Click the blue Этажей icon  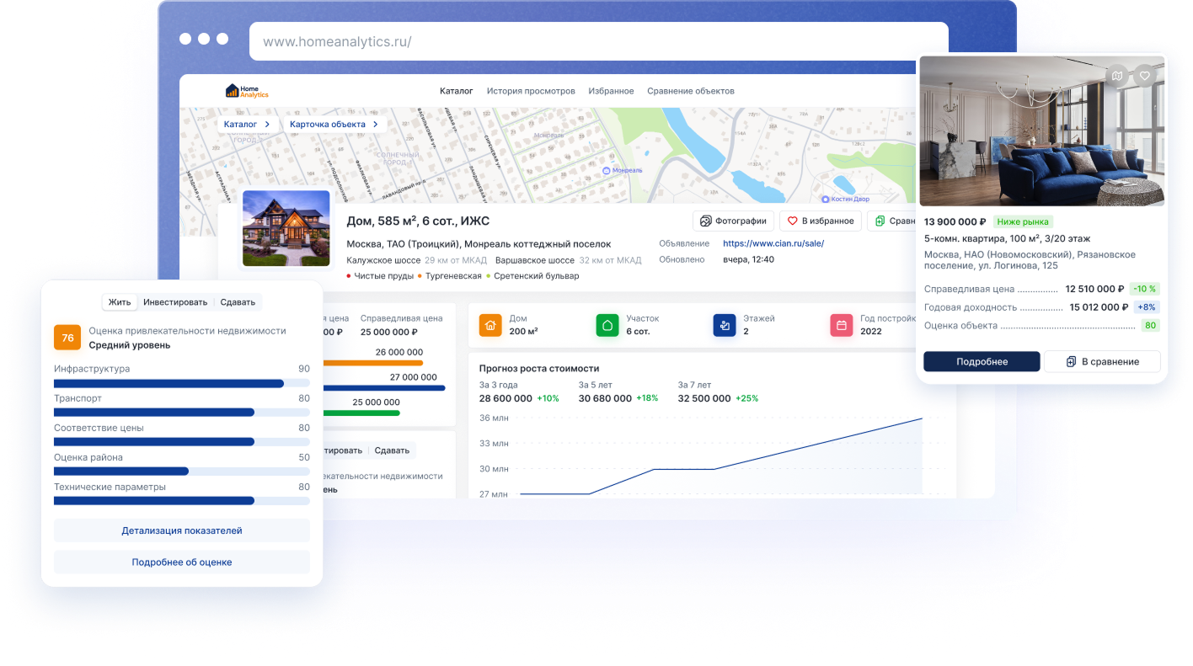725,325
